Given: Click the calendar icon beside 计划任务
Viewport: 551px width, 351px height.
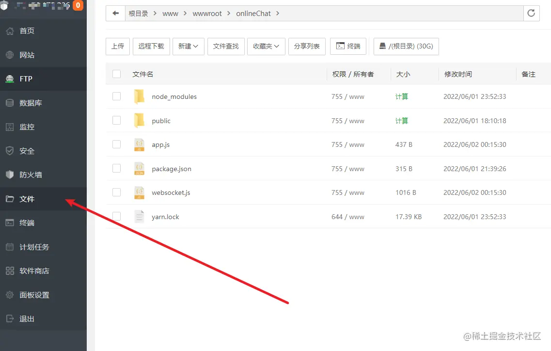Looking at the screenshot, I should pos(10,247).
